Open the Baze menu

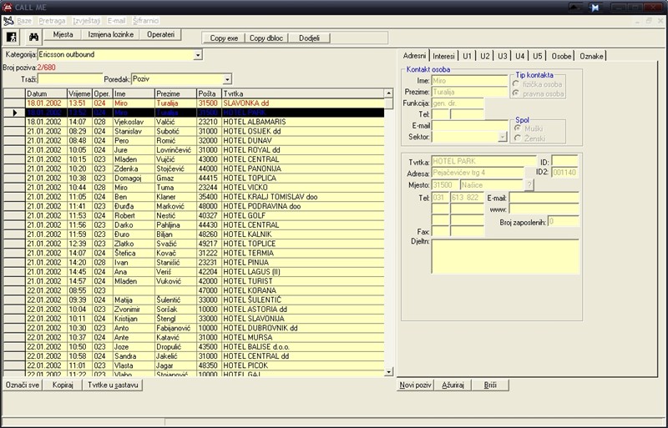click(24, 21)
